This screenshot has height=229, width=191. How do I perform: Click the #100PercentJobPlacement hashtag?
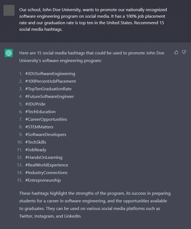tap(50, 81)
